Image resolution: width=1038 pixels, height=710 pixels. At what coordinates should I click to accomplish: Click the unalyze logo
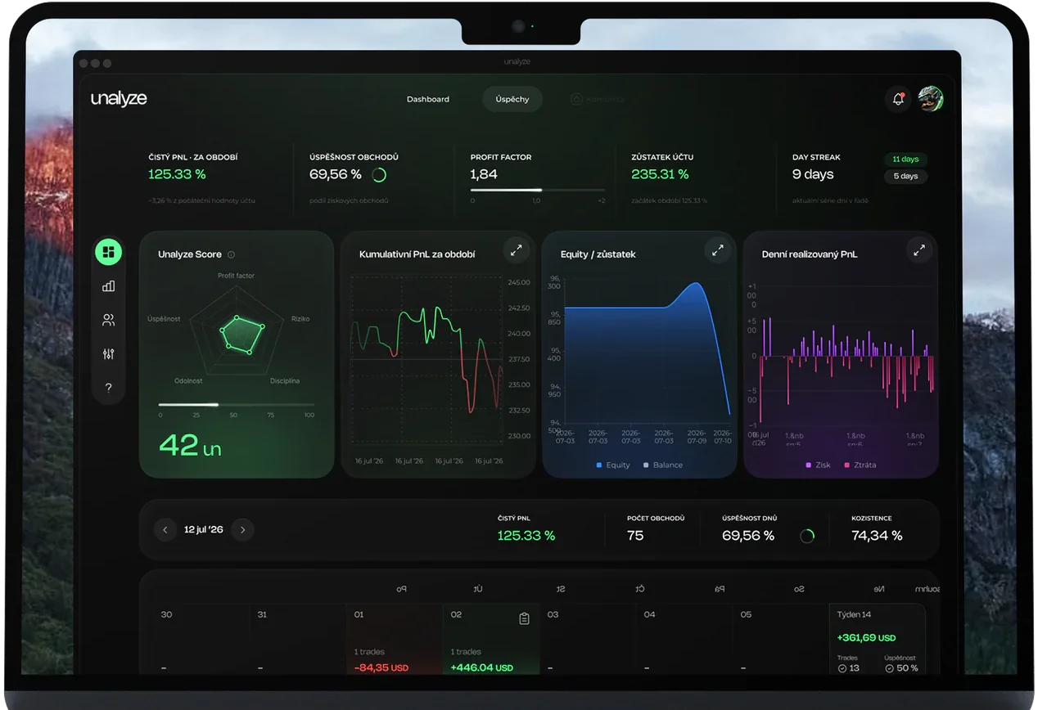[x=119, y=99]
